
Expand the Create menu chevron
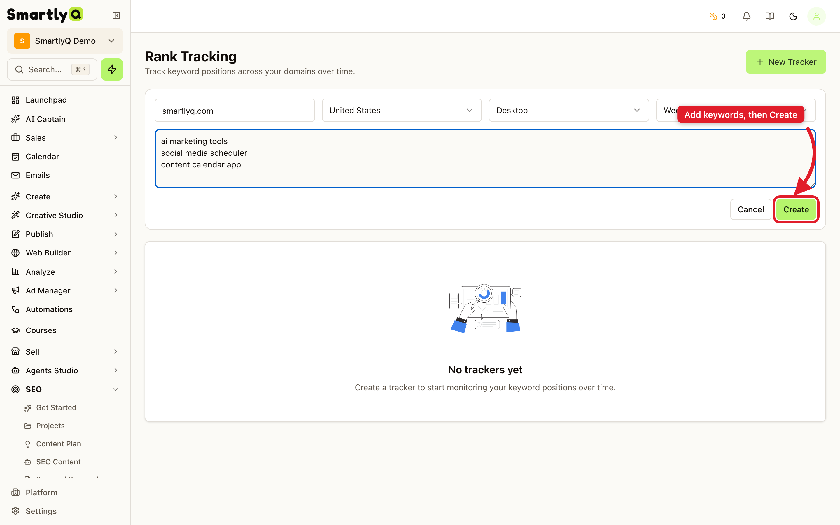coord(116,197)
